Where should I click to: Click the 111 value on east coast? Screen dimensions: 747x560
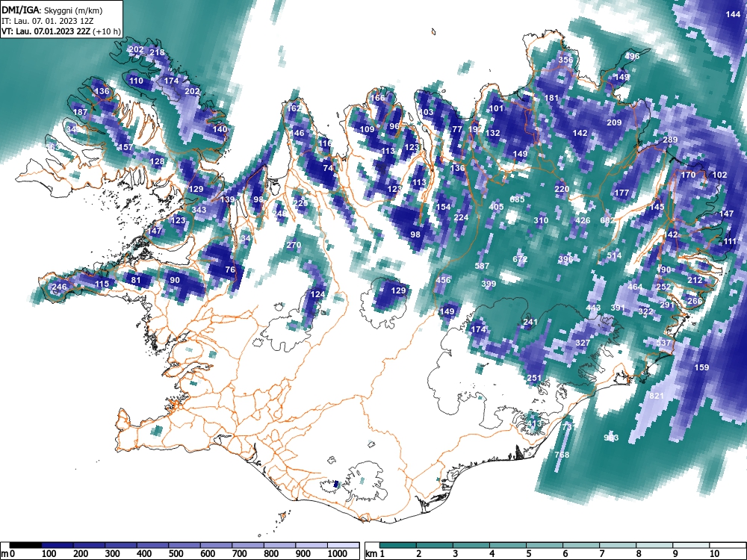click(x=730, y=241)
